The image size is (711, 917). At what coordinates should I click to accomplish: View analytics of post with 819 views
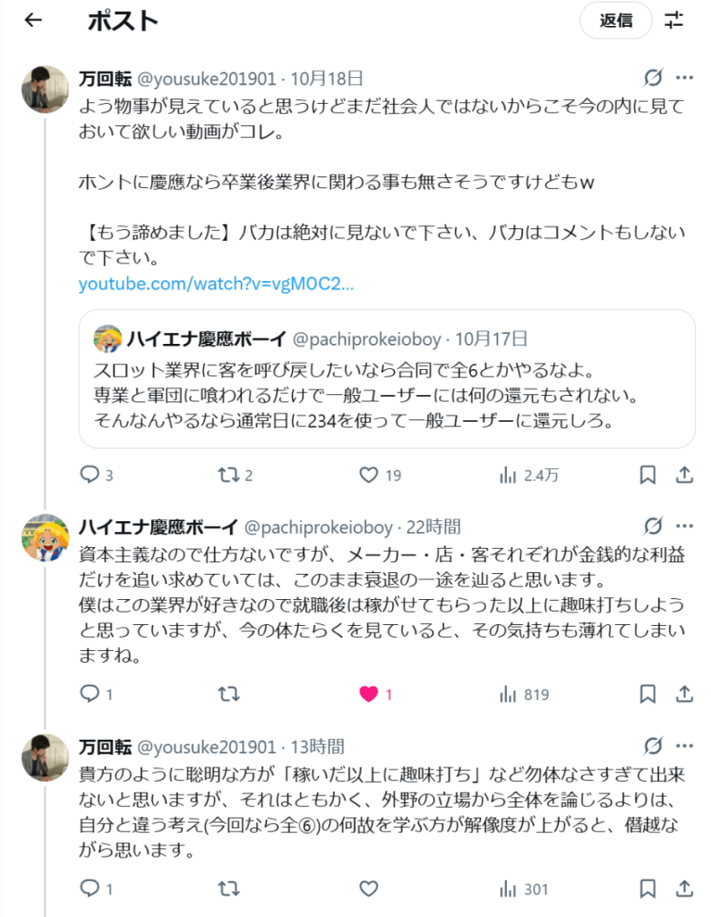pos(509,694)
